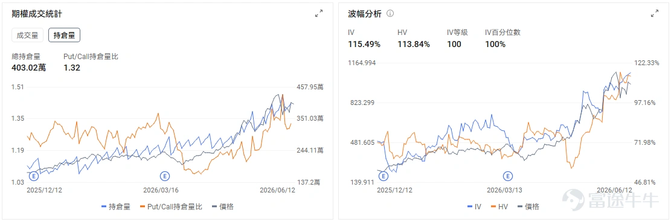Toggle the IV series in legend

click(474, 206)
